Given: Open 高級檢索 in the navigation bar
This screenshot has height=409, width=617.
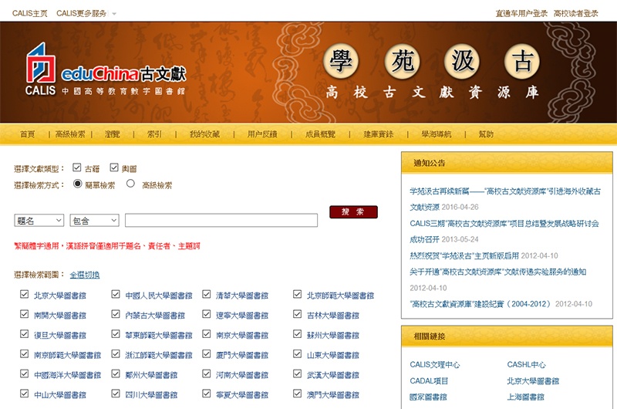Looking at the screenshot, I should point(70,134).
